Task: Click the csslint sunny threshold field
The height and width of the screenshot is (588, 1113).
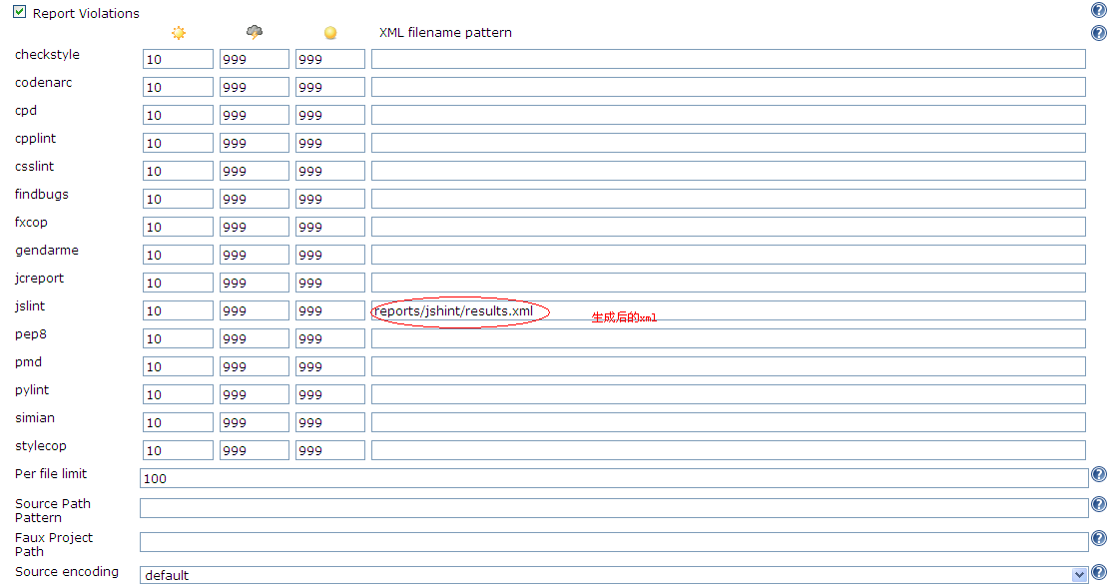Action: 178,171
